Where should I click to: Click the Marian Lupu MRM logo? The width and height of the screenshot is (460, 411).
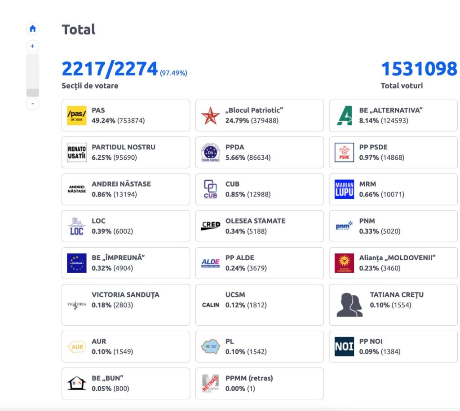[x=344, y=189]
